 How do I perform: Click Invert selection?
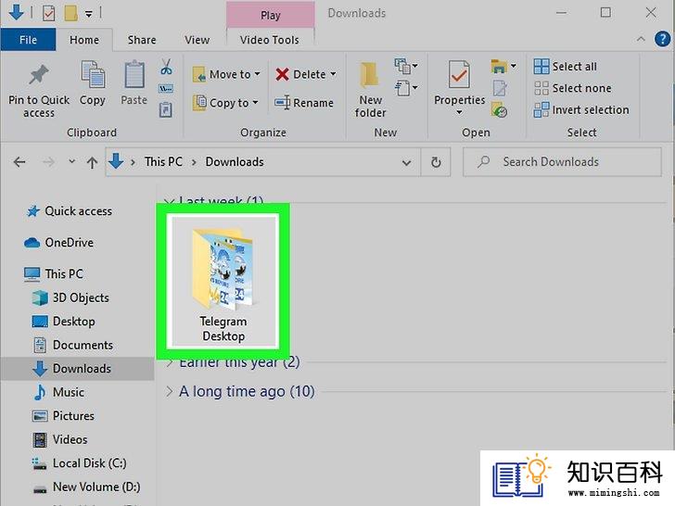581,110
